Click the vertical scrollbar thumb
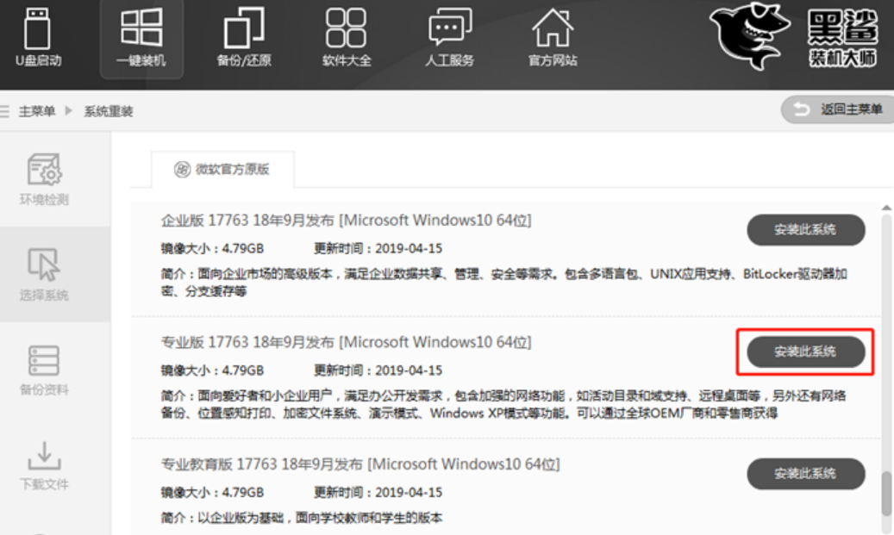894x535 pixels. (x=885, y=493)
